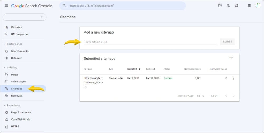Click the SUBMIT sitemap button
Screen dimensions: 264x133
(228, 42)
